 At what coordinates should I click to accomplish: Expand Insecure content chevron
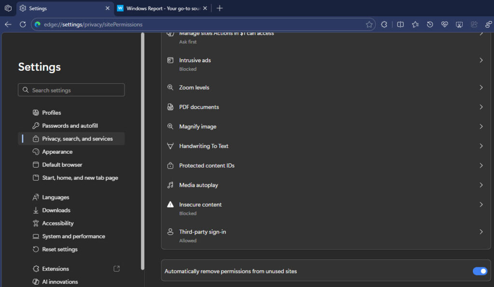point(481,204)
